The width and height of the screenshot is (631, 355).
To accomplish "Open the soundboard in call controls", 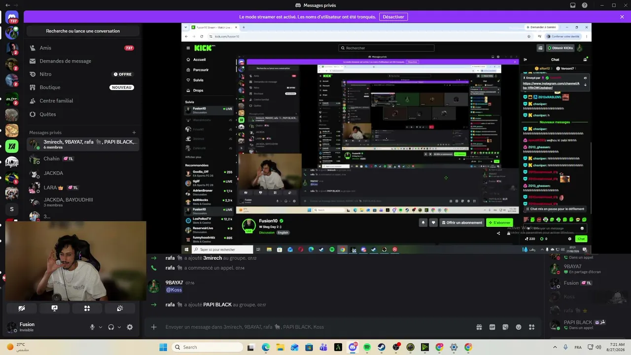I will coord(119,308).
